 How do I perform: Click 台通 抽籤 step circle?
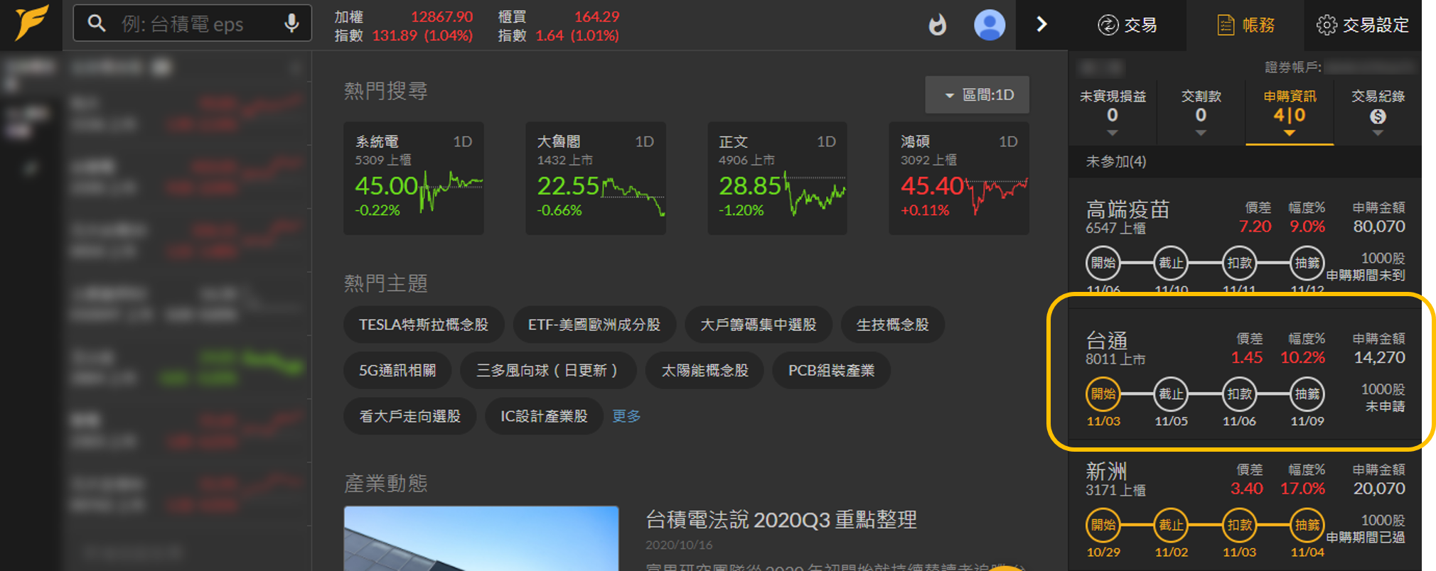click(1307, 394)
